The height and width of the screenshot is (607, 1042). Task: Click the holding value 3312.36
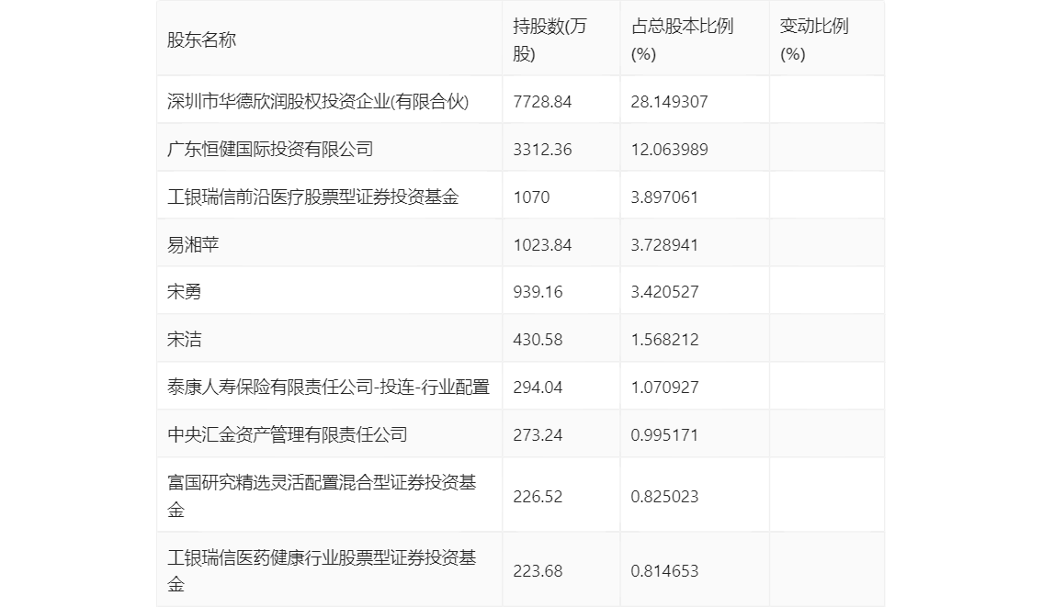click(542, 150)
